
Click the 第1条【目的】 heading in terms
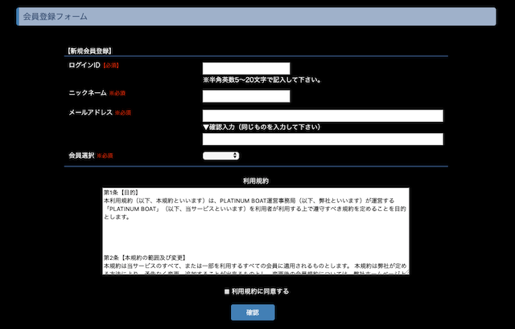[x=122, y=193]
